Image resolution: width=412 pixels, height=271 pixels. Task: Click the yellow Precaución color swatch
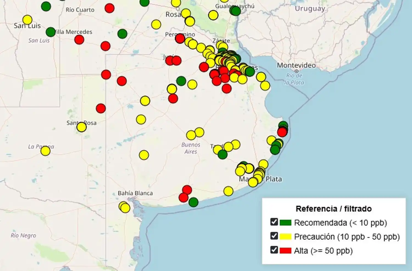(x=286, y=236)
